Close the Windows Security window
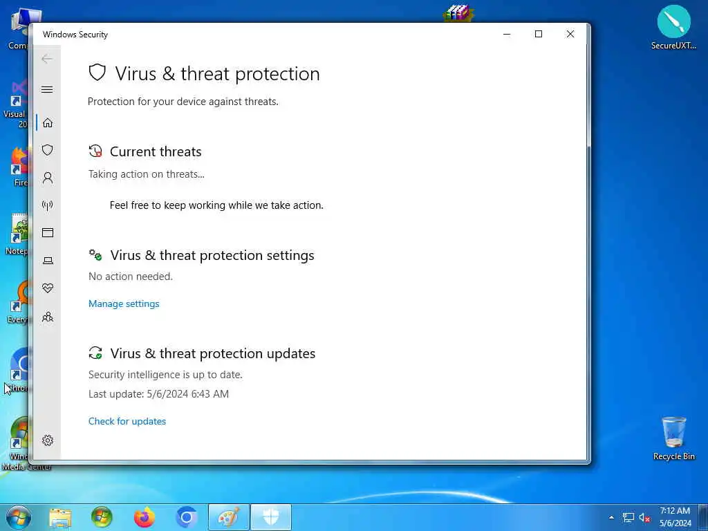 (570, 34)
